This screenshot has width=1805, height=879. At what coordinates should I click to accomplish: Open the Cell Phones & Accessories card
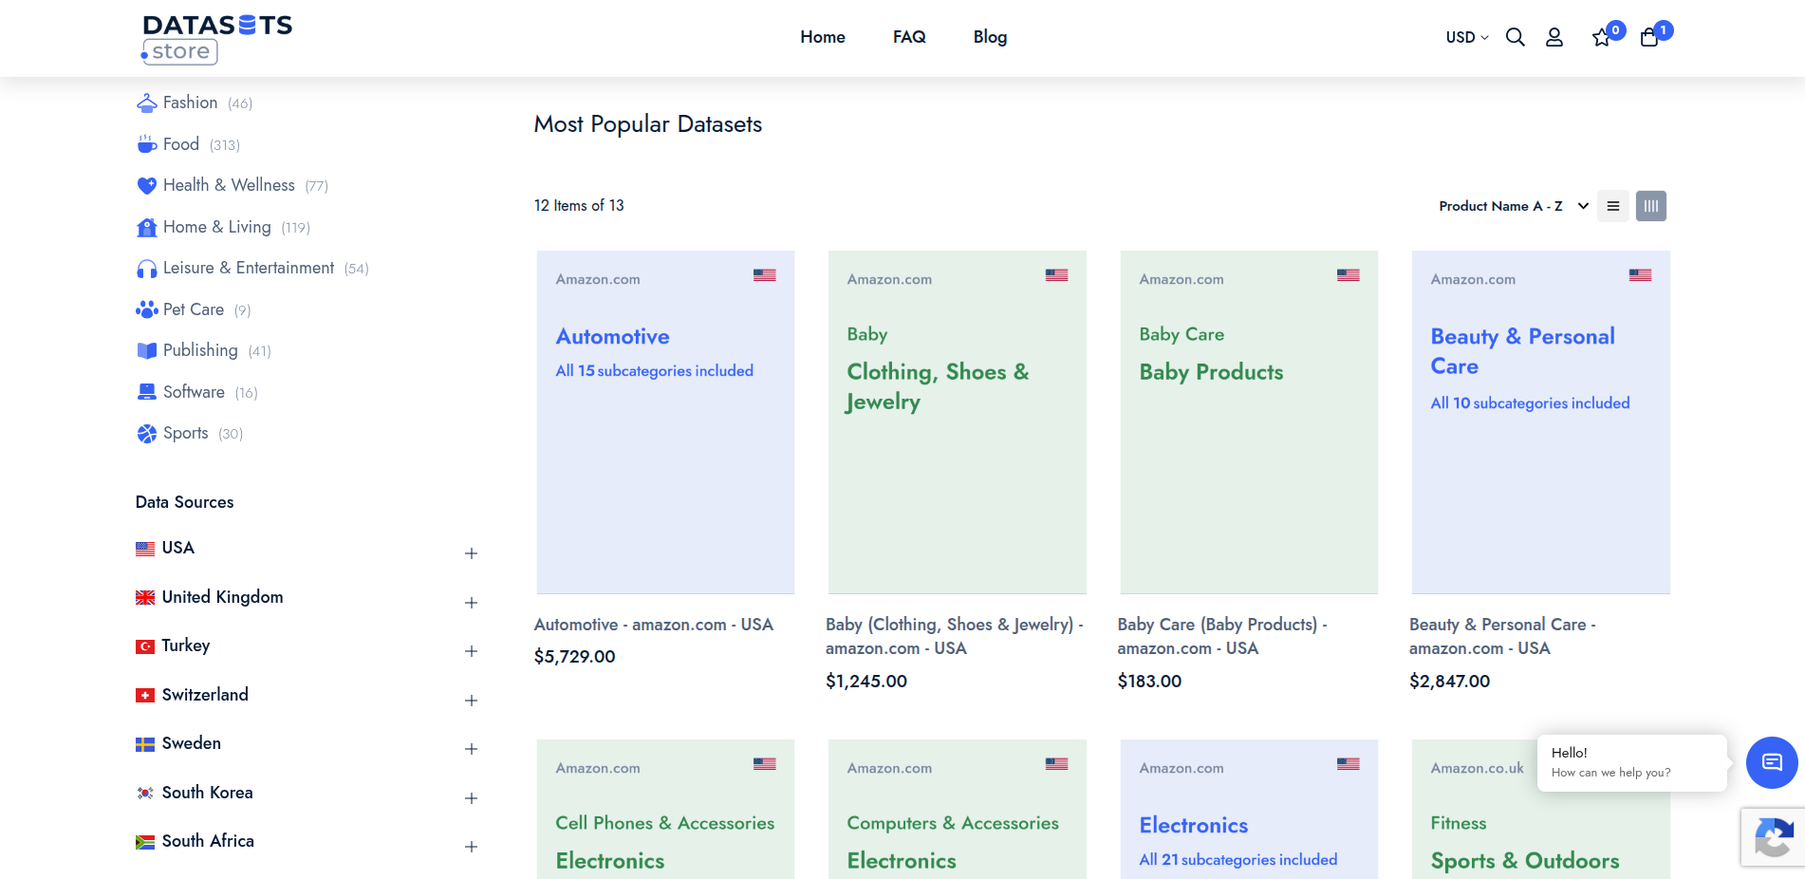(x=665, y=810)
